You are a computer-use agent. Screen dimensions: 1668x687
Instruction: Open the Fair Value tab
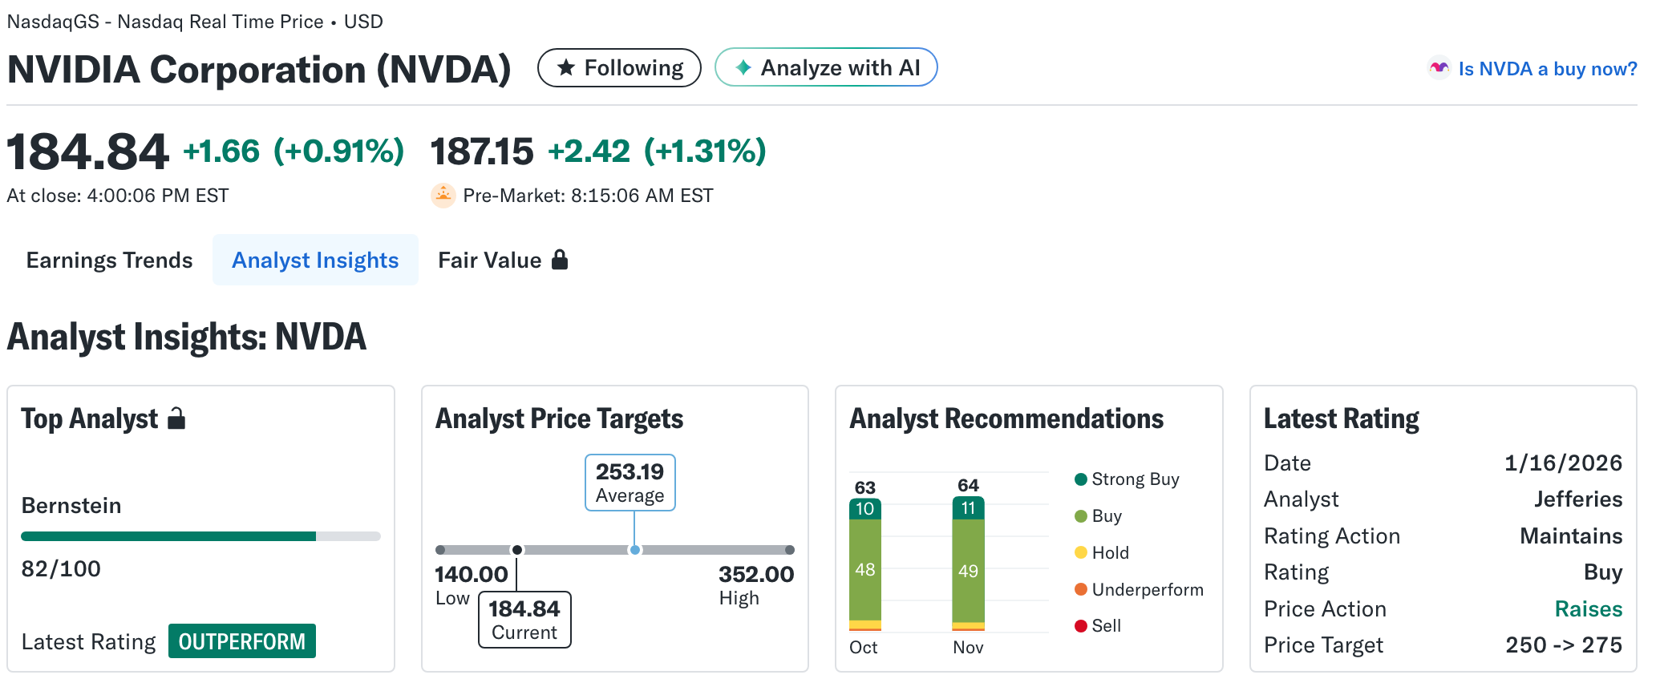(x=503, y=260)
